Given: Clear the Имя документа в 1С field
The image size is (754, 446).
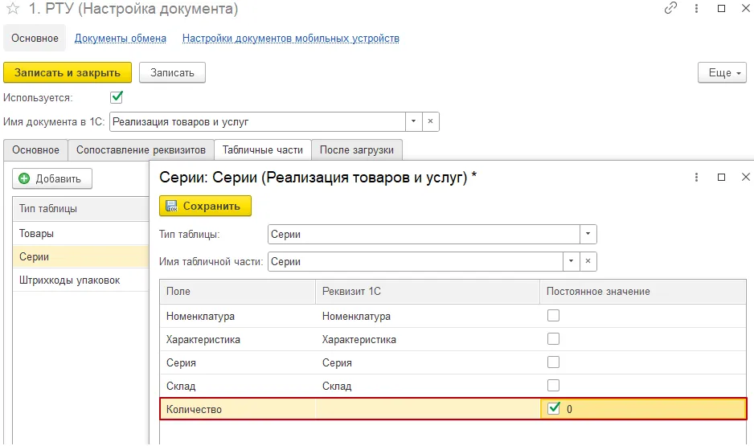Looking at the screenshot, I should click(x=430, y=121).
